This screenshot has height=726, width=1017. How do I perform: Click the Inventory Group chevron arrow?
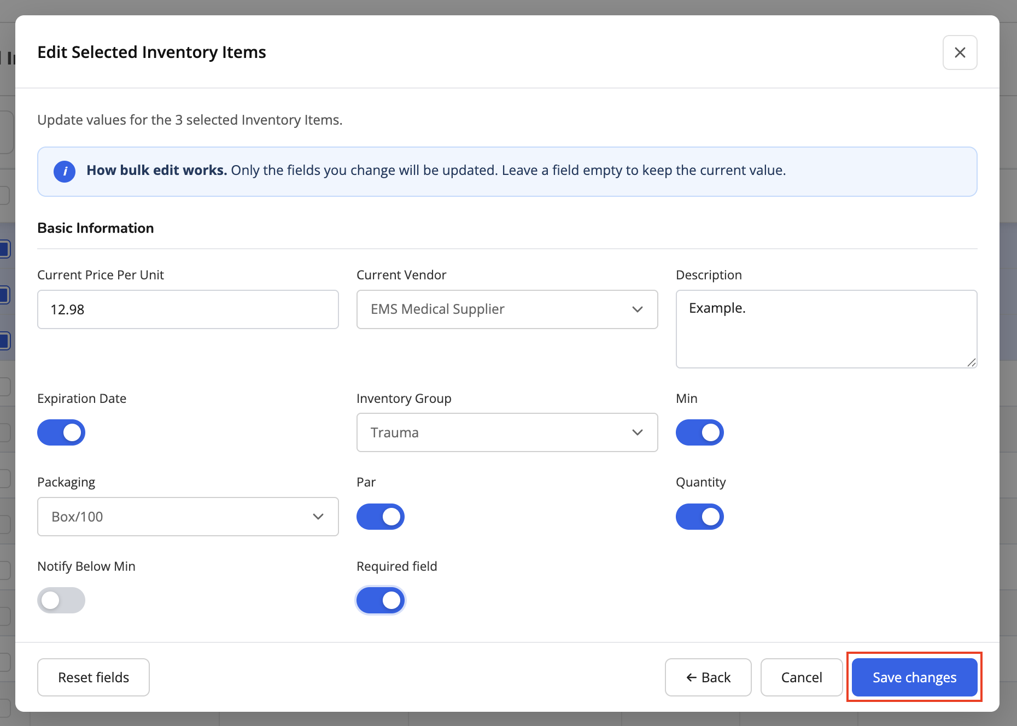click(x=637, y=432)
